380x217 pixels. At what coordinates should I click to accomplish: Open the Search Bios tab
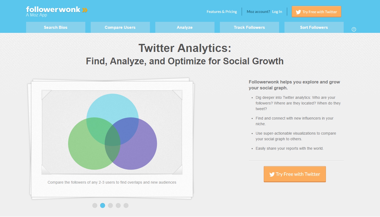pyautogui.click(x=56, y=27)
